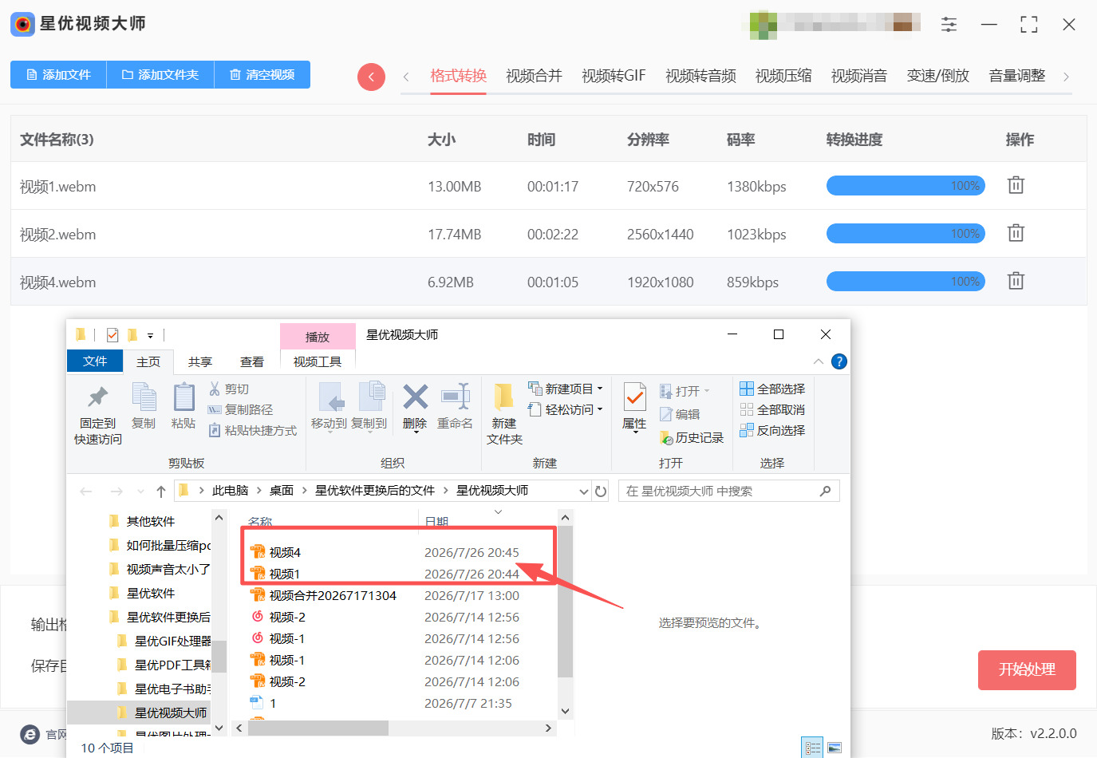Screen dimensions: 1097x758
Task: Show next function tabs with right chevron
Action: (x=1066, y=77)
